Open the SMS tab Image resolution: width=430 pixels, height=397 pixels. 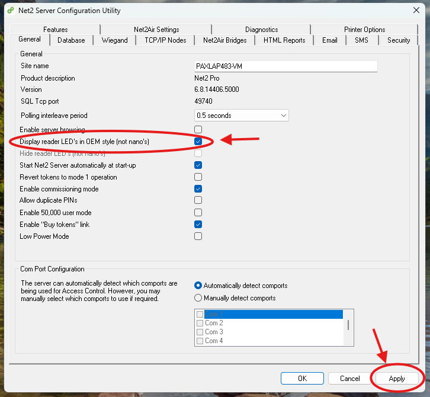(361, 40)
